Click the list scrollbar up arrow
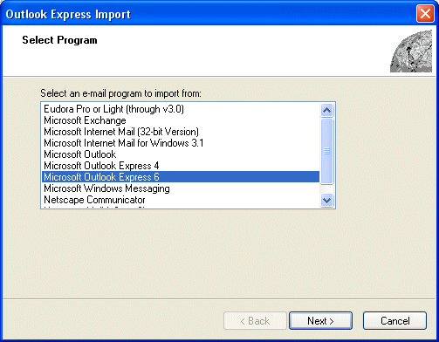Viewport: 439px width, 342px height. [x=326, y=110]
